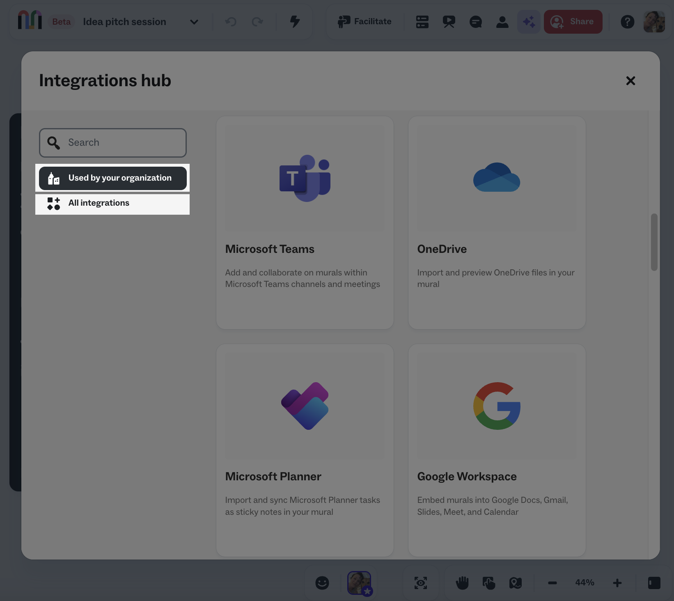Viewport: 674px width, 601px height.
Task: Click the Facilitate button
Action: [364, 22]
